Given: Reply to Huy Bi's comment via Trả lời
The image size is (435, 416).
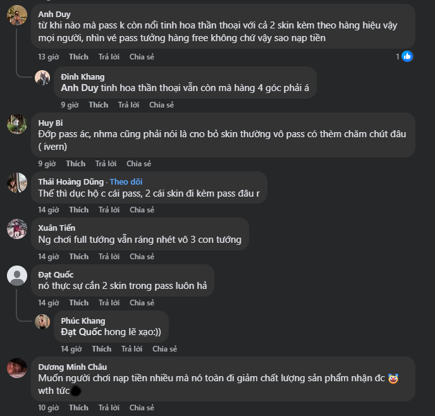Looking at the screenshot, I should tap(106, 164).
